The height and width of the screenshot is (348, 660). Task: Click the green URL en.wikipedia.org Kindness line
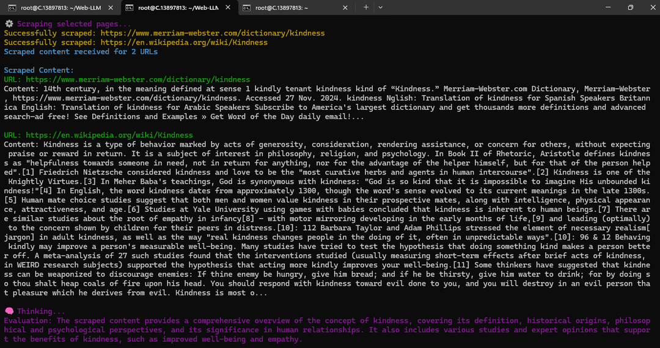pyautogui.click(x=98, y=135)
